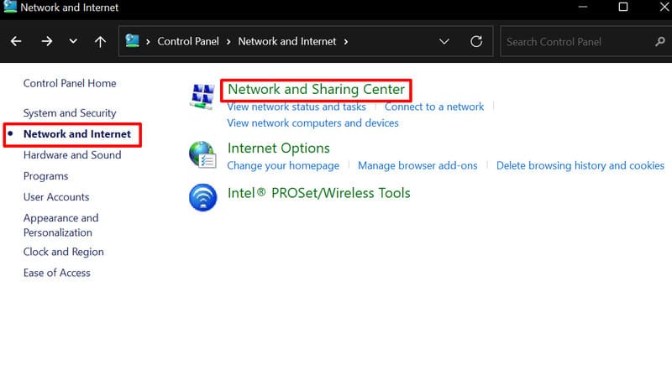Expand chevron after Network and Internet breadcrumb

345,42
